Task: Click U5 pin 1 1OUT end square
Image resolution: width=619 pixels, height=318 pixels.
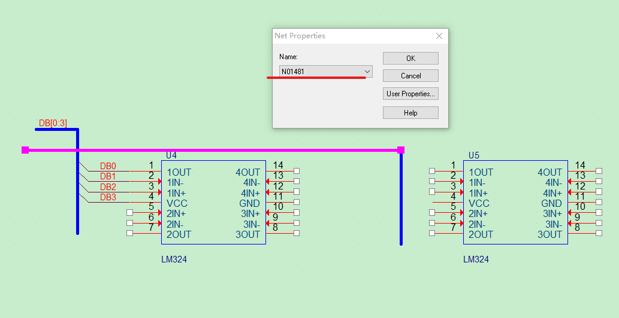Action: click(x=432, y=171)
